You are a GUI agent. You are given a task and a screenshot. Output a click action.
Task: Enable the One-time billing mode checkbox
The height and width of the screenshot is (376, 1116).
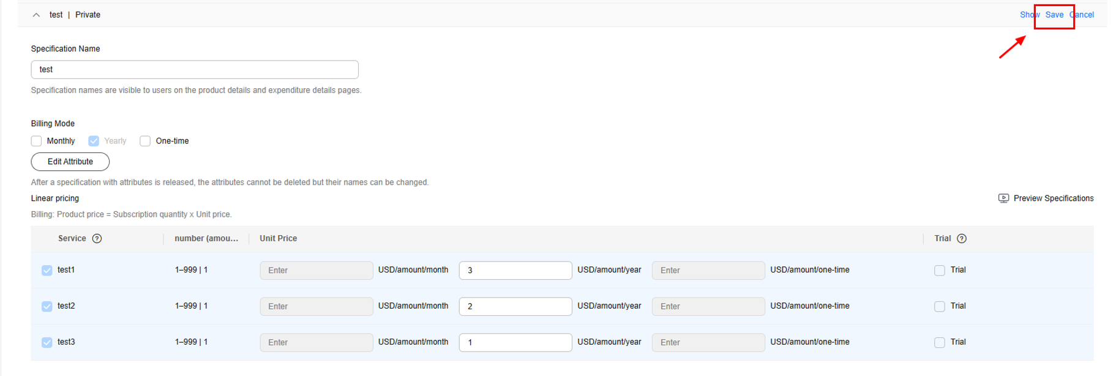click(x=145, y=141)
